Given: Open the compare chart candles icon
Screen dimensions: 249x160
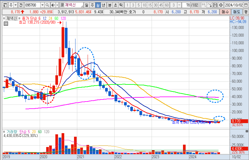Looking at the screenshot, I should (204, 5).
